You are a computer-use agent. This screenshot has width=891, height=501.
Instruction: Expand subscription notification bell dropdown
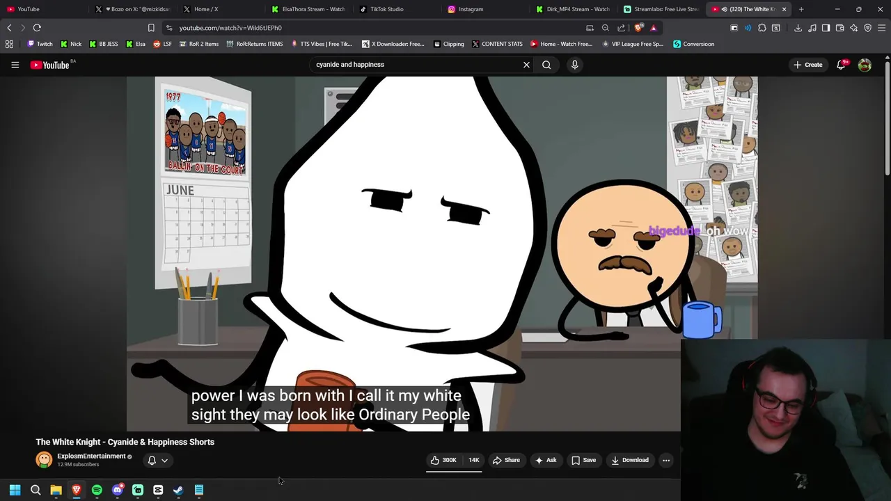(158, 460)
